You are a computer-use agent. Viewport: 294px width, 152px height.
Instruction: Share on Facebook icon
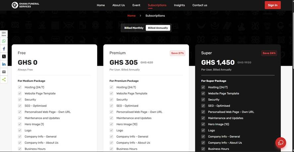(x=4, y=49)
